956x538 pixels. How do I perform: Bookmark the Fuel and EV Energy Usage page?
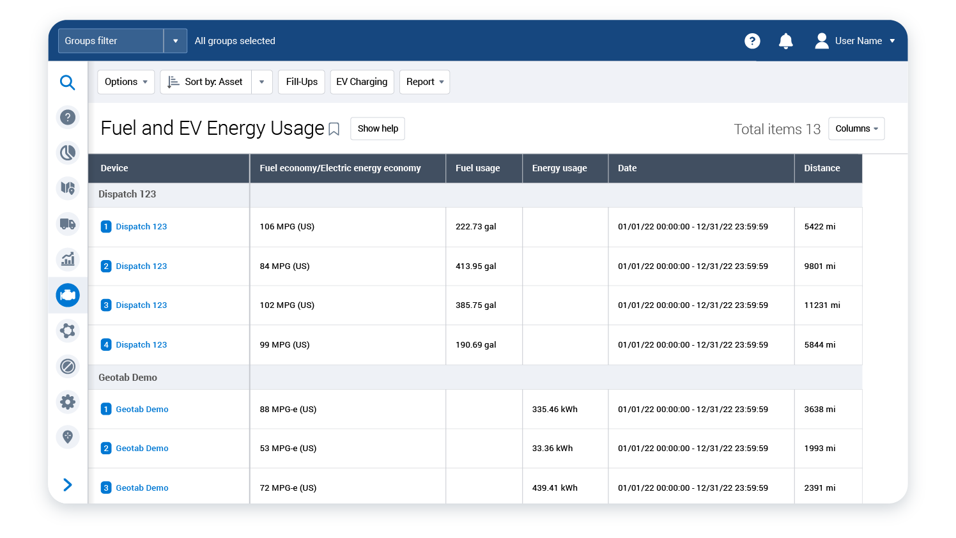[334, 130]
